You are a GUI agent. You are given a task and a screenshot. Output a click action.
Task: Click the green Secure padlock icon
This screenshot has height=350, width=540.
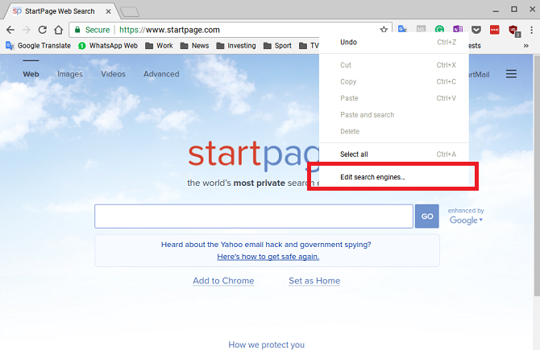77,30
